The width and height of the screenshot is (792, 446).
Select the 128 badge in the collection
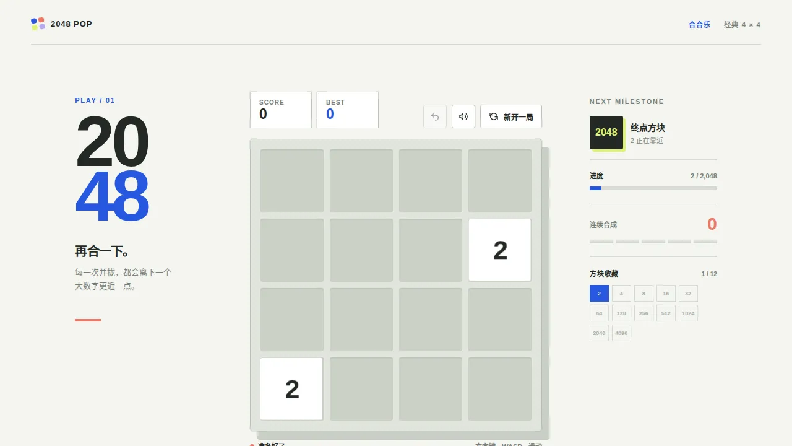622,313
